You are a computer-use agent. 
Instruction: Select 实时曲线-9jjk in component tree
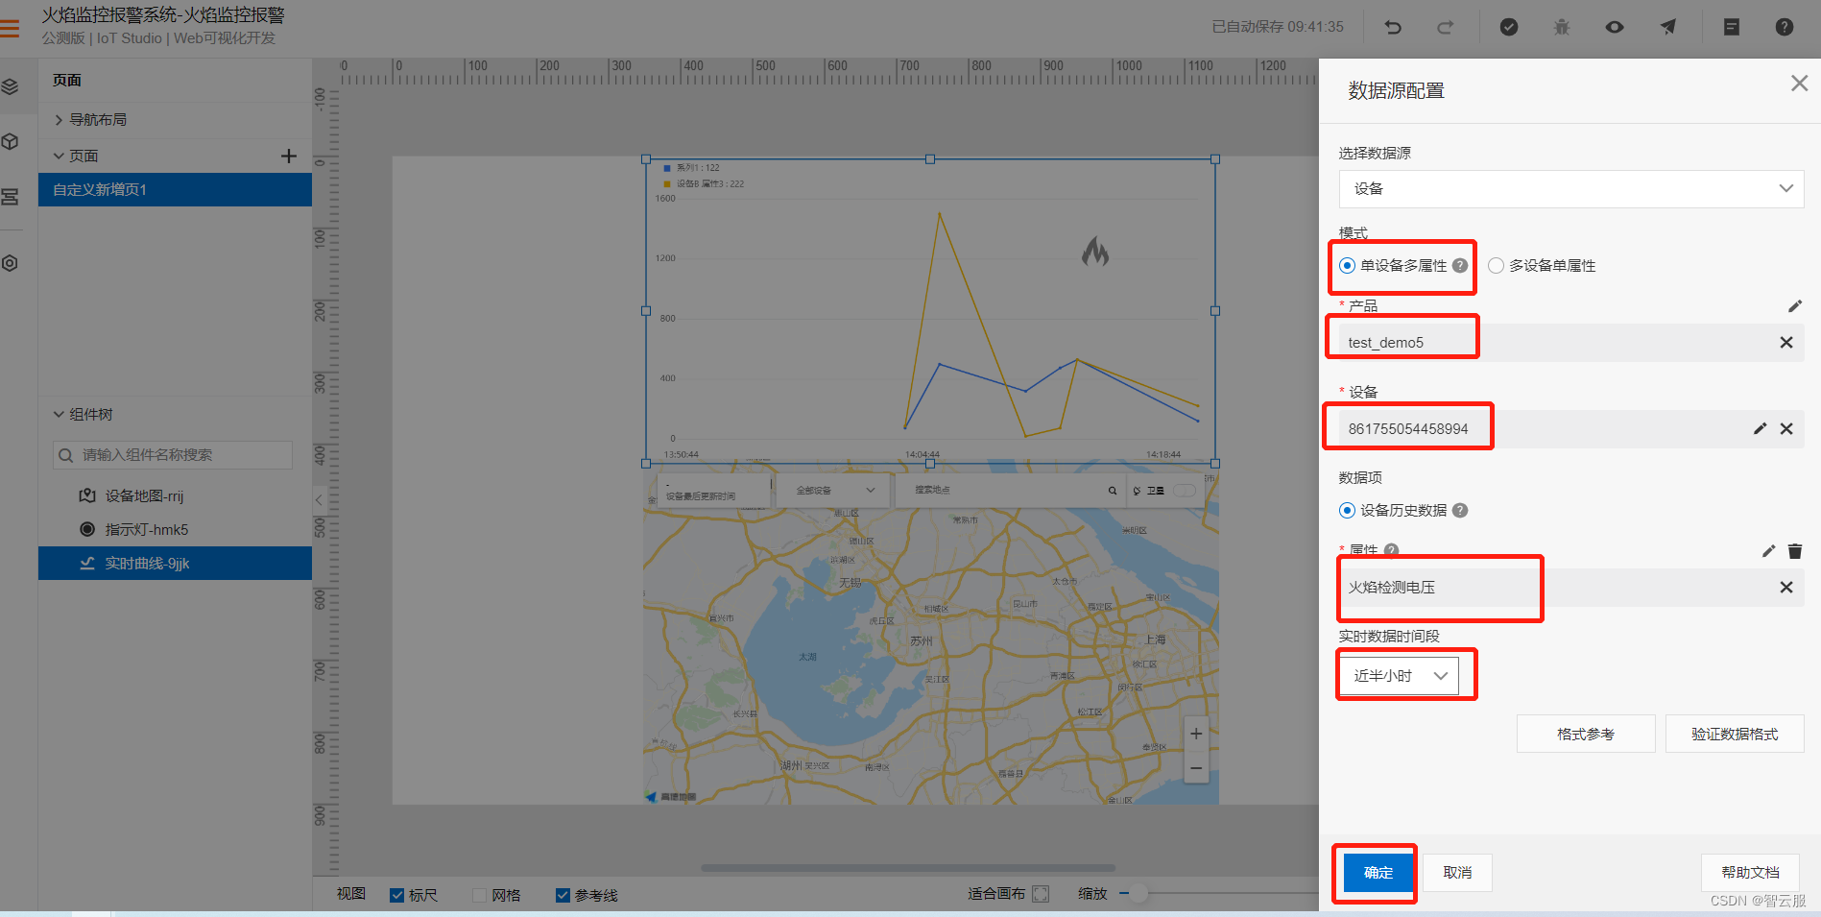point(175,563)
